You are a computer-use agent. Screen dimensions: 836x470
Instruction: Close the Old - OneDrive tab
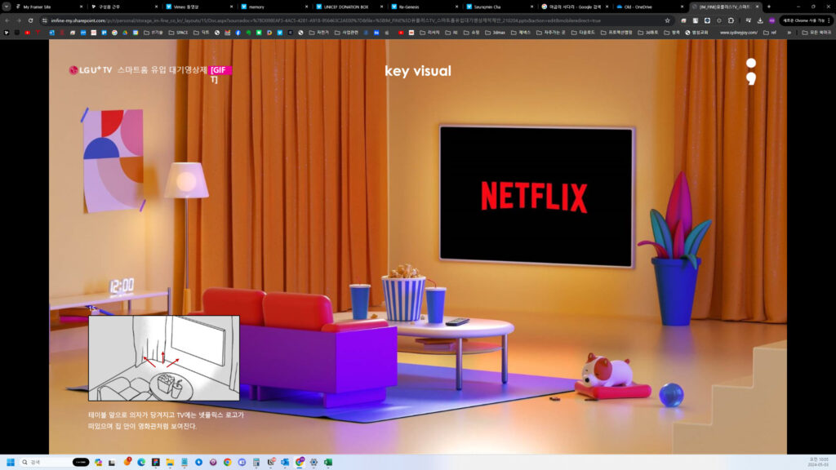pyautogui.click(x=682, y=7)
